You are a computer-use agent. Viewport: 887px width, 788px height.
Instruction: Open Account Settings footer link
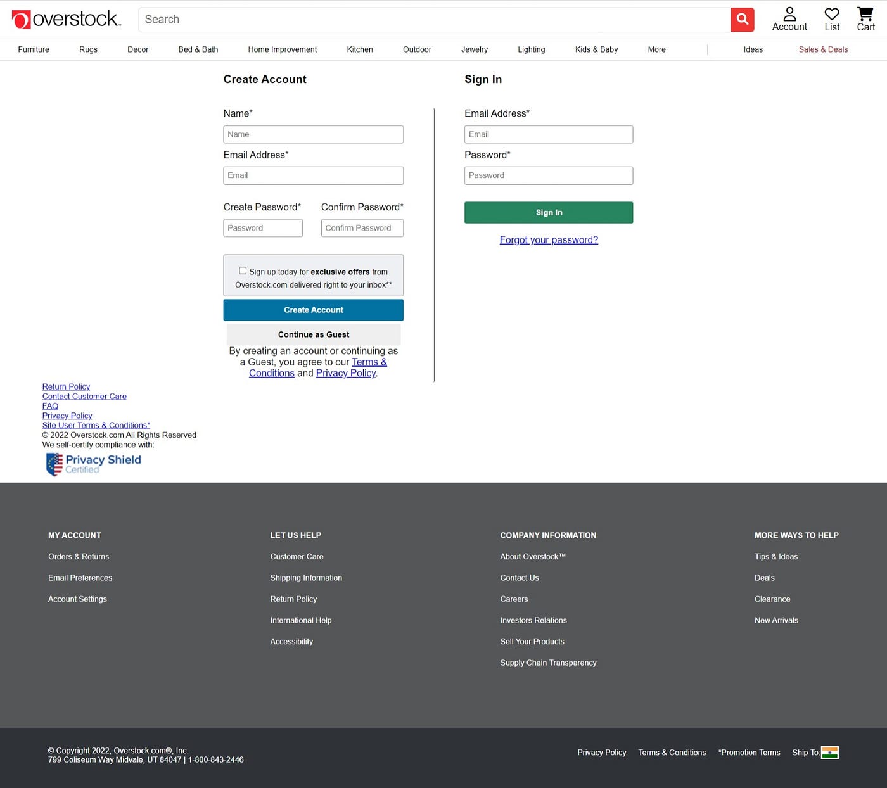pos(77,599)
